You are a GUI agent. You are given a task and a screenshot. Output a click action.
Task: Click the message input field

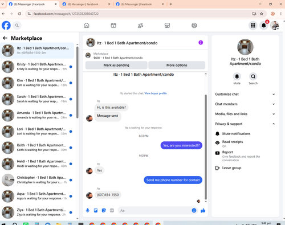(x=158, y=210)
